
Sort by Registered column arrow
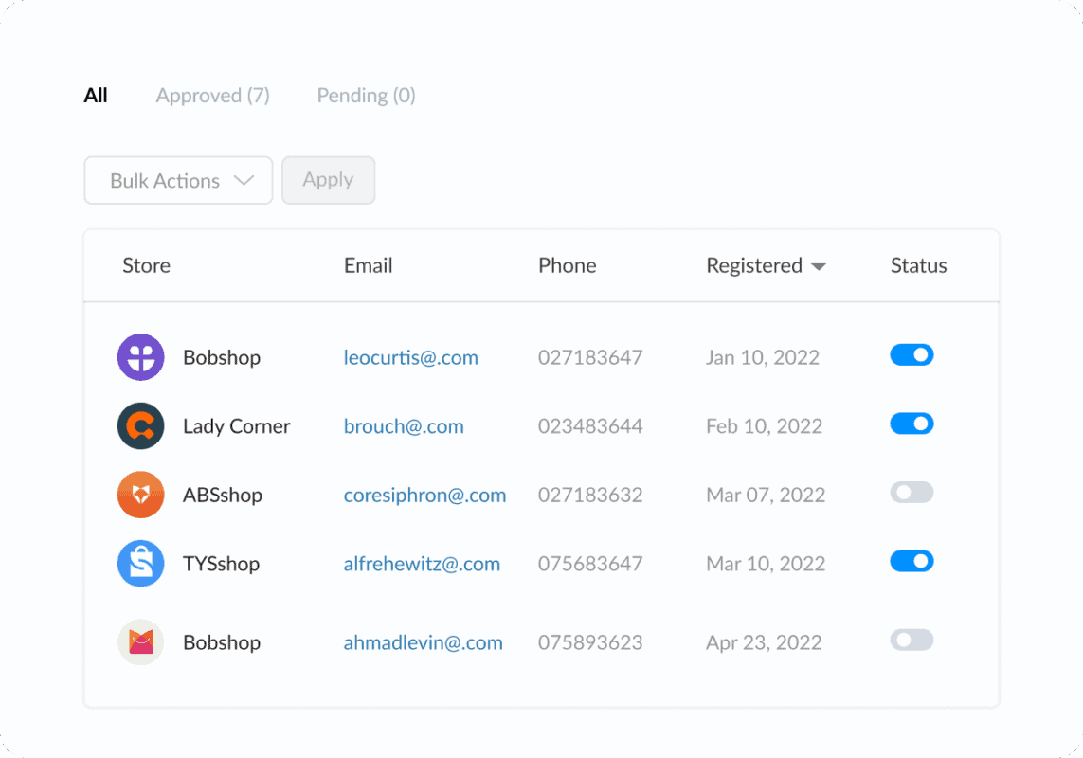click(x=819, y=266)
